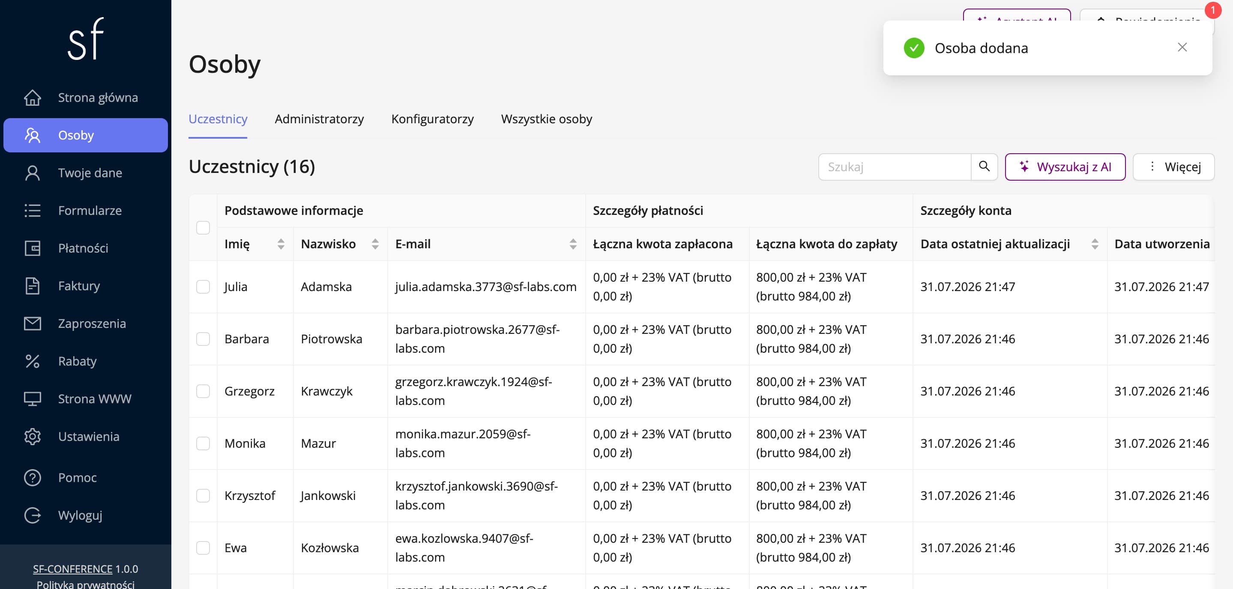Click the envelope icon beside Zaproszenia
1233x589 pixels.
(x=33, y=324)
